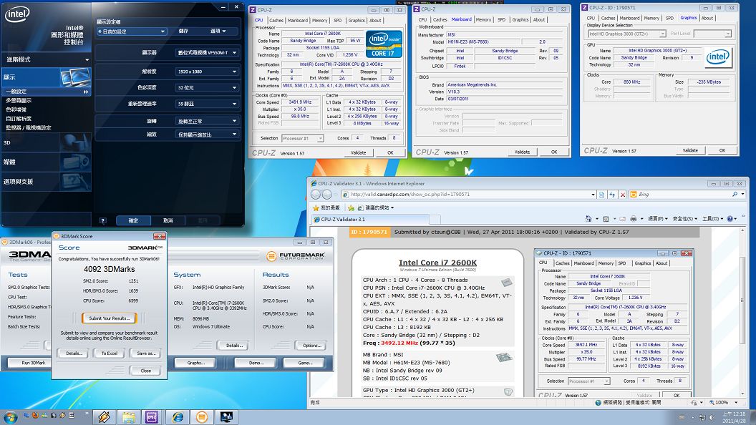Click the IE feeds RSS icon
The image size is (756, 425).
pos(606,219)
